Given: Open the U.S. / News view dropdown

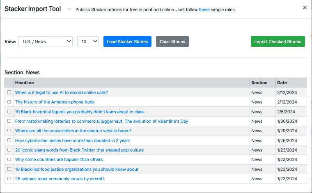Looking at the screenshot, I should pyautogui.click(x=46, y=41).
